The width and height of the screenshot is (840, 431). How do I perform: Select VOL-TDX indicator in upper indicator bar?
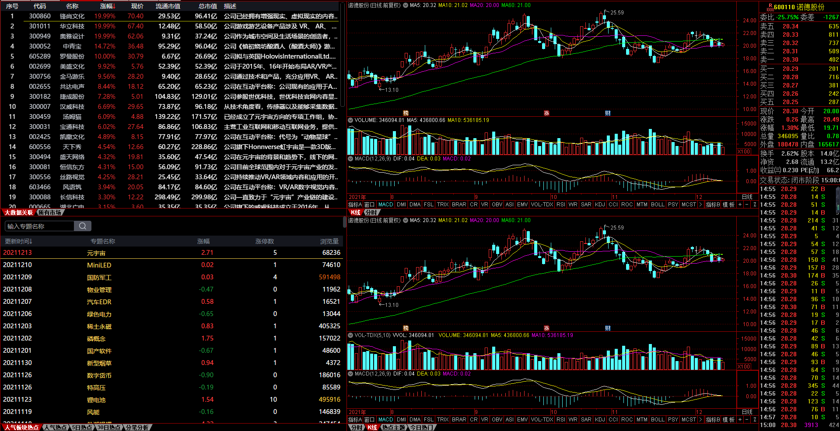click(x=542, y=205)
